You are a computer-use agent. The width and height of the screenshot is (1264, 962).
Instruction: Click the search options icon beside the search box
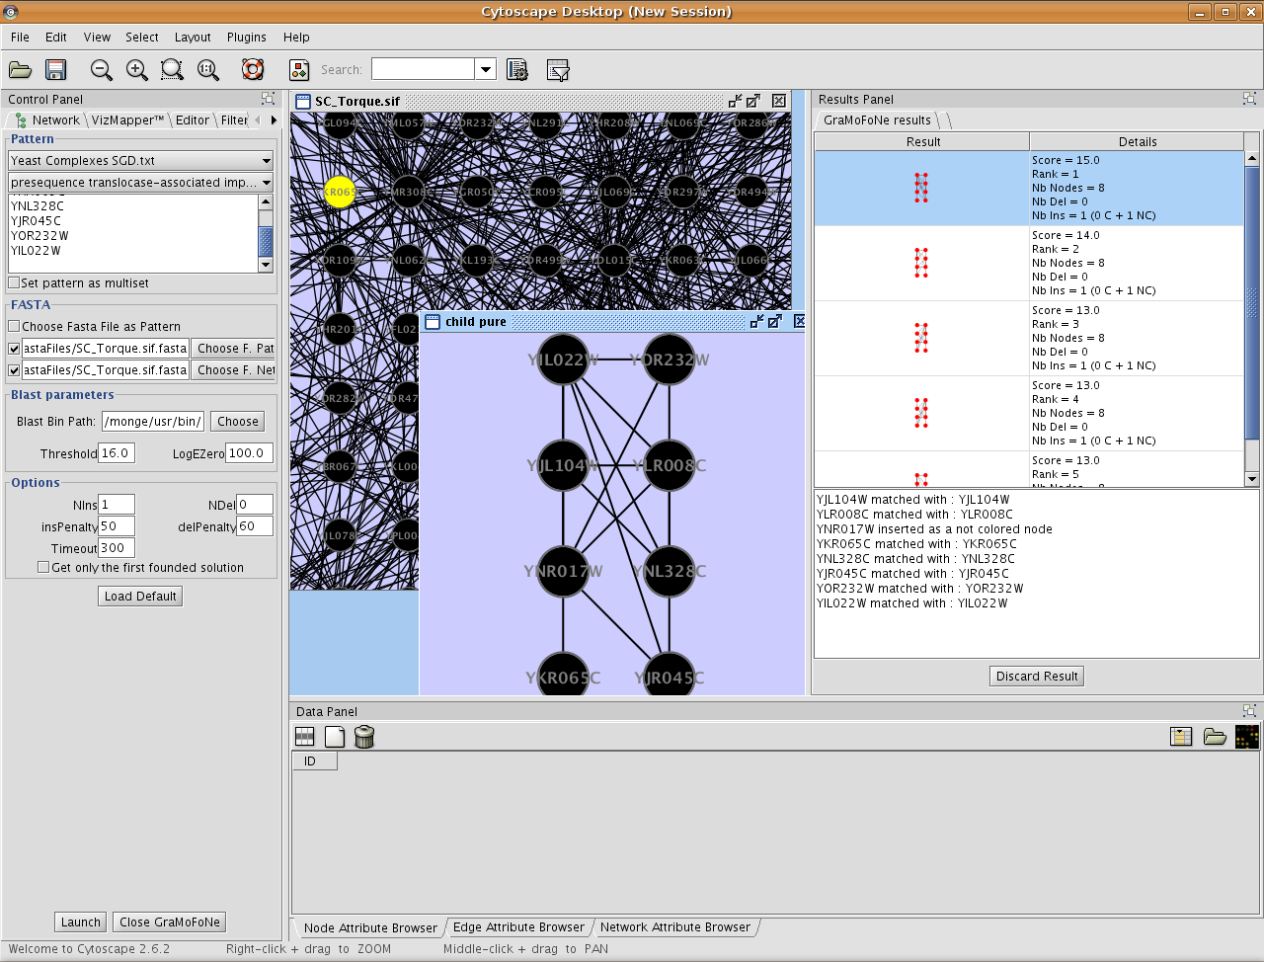click(x=516, y=70)
